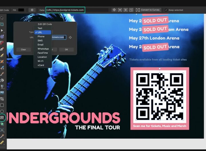Choose Wi-Fi from the Type list
The width and height of the screenshot is (206, 151).
pos(40,61)
